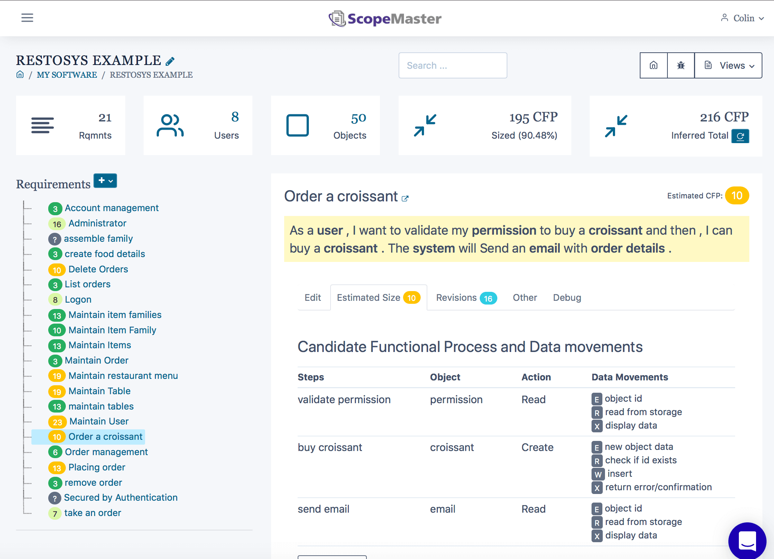Select Maintain Item Family requirement

tap(112, 330)
